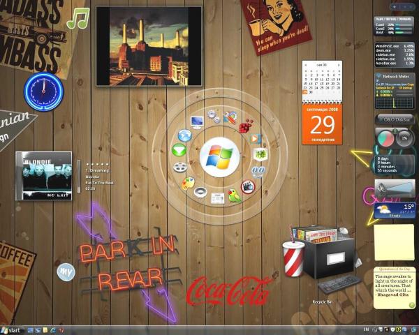419x335 pixels.
Task: Click the blank yellow sticky note
Action: tap(394, 242)
